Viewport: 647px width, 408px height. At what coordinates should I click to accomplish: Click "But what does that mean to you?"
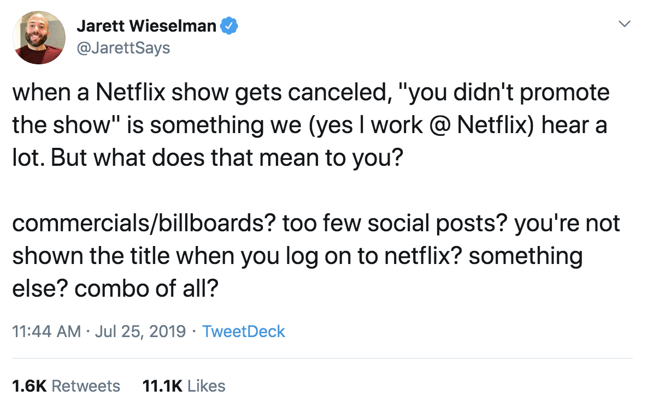coord(227,158)
